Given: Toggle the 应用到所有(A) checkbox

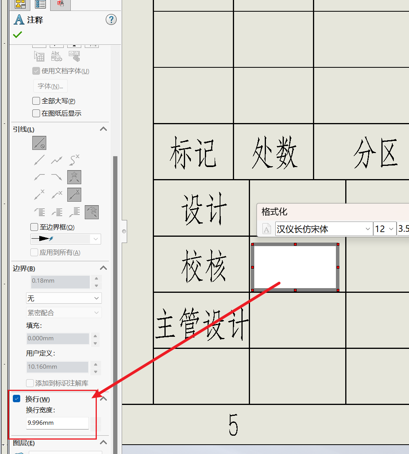Looking at the screenshot, I should click(34, 252).
